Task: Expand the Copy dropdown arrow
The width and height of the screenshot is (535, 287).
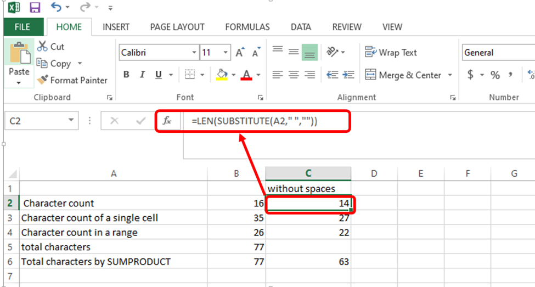Action: [80, 64]
